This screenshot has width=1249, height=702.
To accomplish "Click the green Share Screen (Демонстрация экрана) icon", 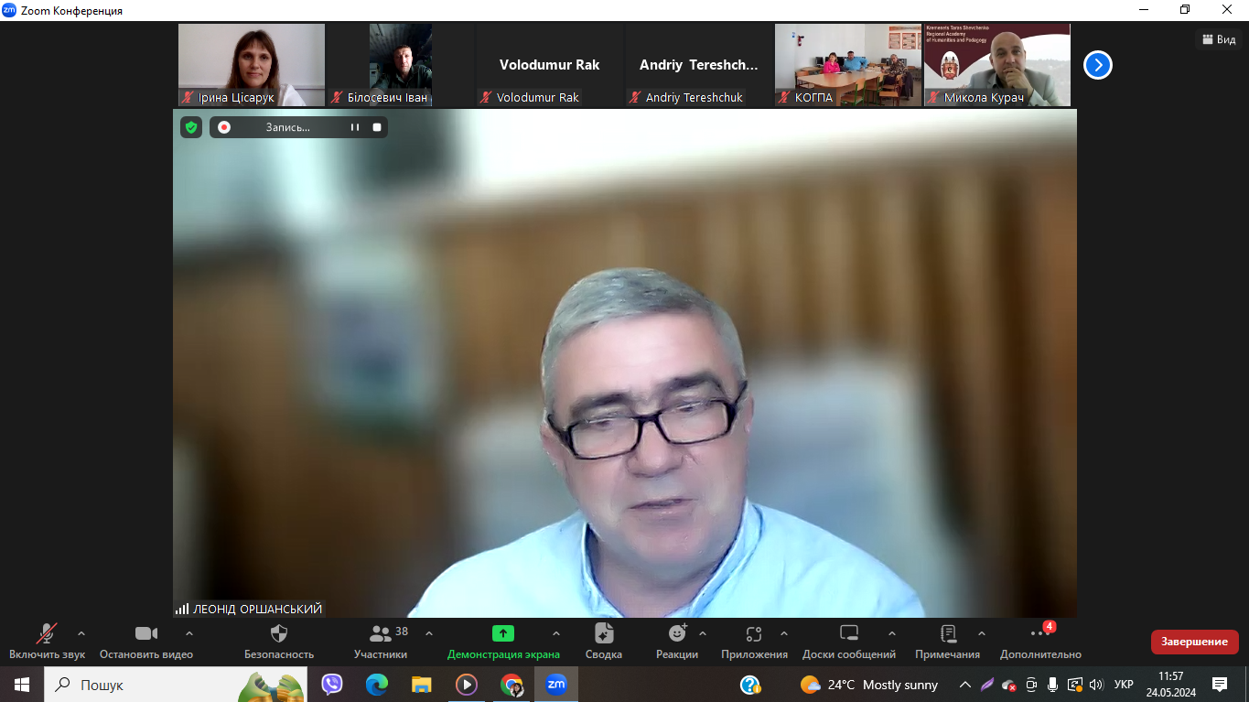I will point(503,633).
